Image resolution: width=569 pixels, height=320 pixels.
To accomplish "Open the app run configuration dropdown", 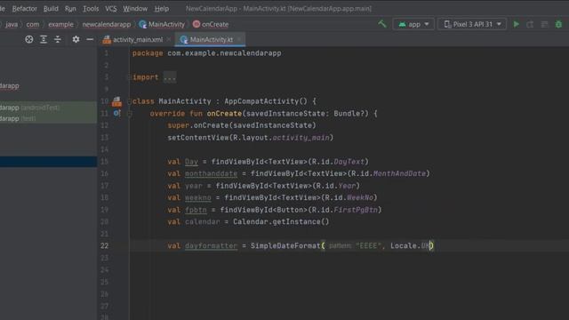I will click(x=413, y=24).
